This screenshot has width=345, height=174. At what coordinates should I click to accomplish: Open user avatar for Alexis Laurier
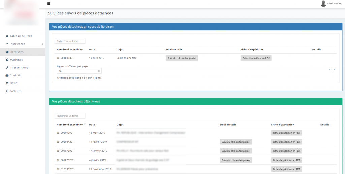(323, 3)
